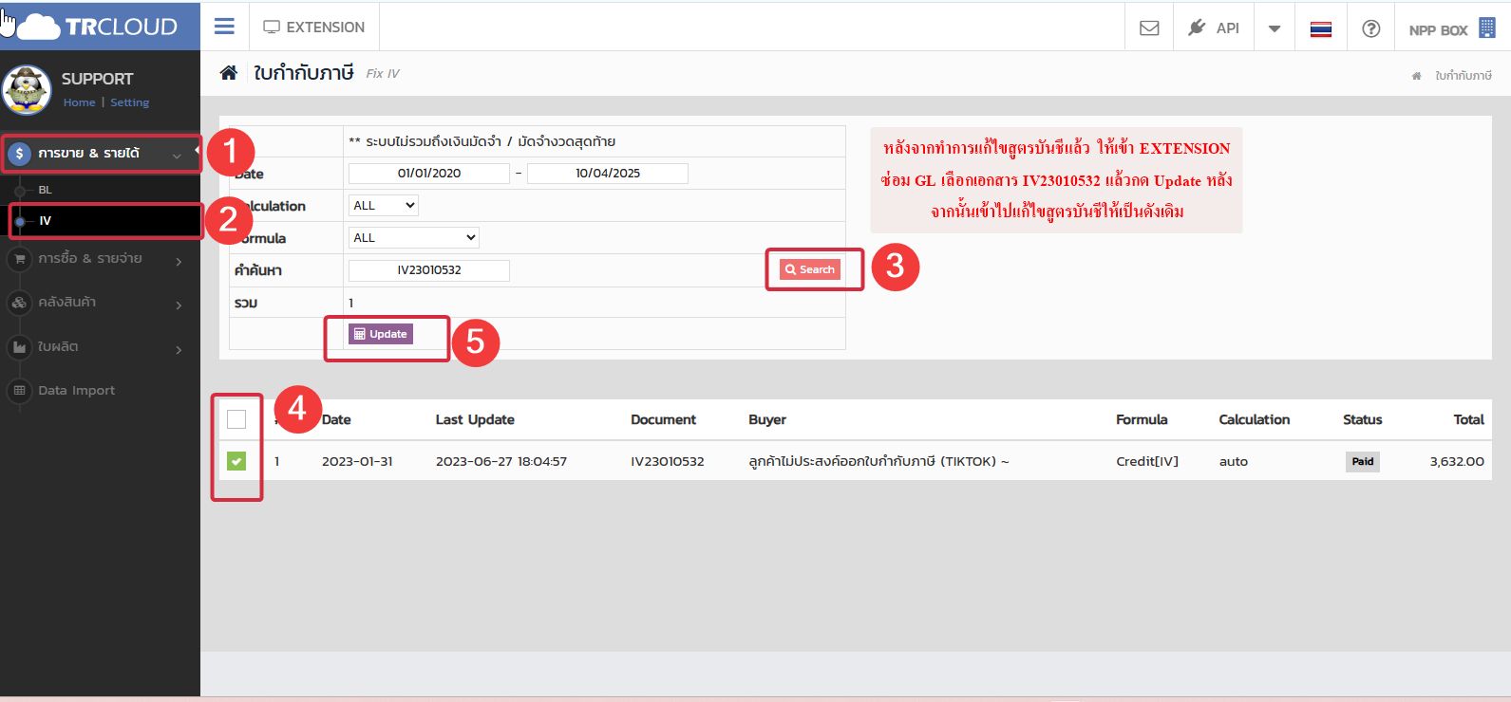Click the red Search button
Screen dimensions: 1511x702
click(x=810, y=269)
